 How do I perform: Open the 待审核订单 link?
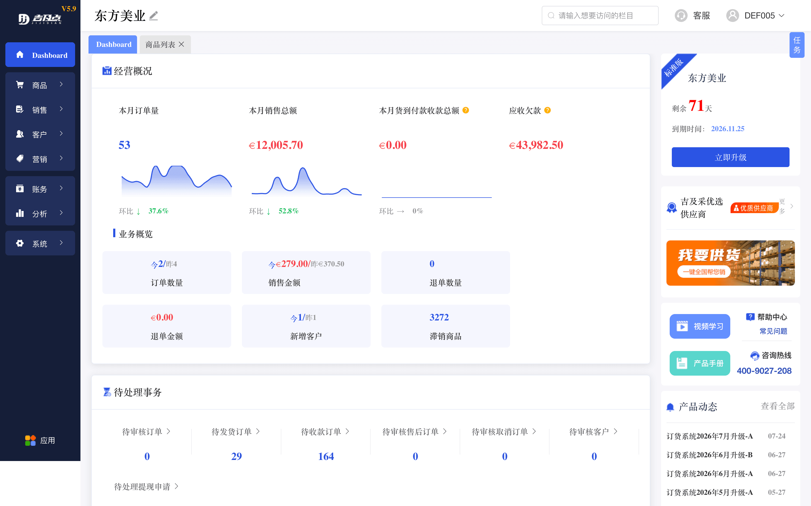[146, 432]
